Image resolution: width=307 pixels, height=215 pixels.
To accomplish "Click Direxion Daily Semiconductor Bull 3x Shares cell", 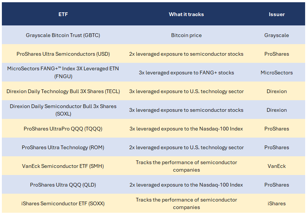I will pos(63,110).
